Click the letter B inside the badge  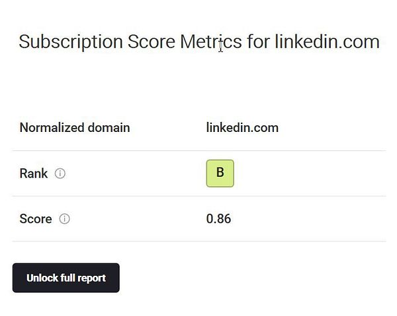click(220, 173)
